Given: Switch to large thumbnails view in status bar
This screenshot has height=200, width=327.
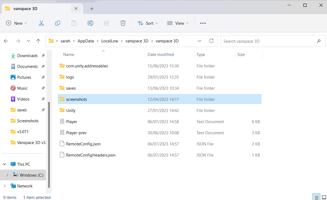Looking at the screenshot, I should pyautogui.click(x=324, y=197).
